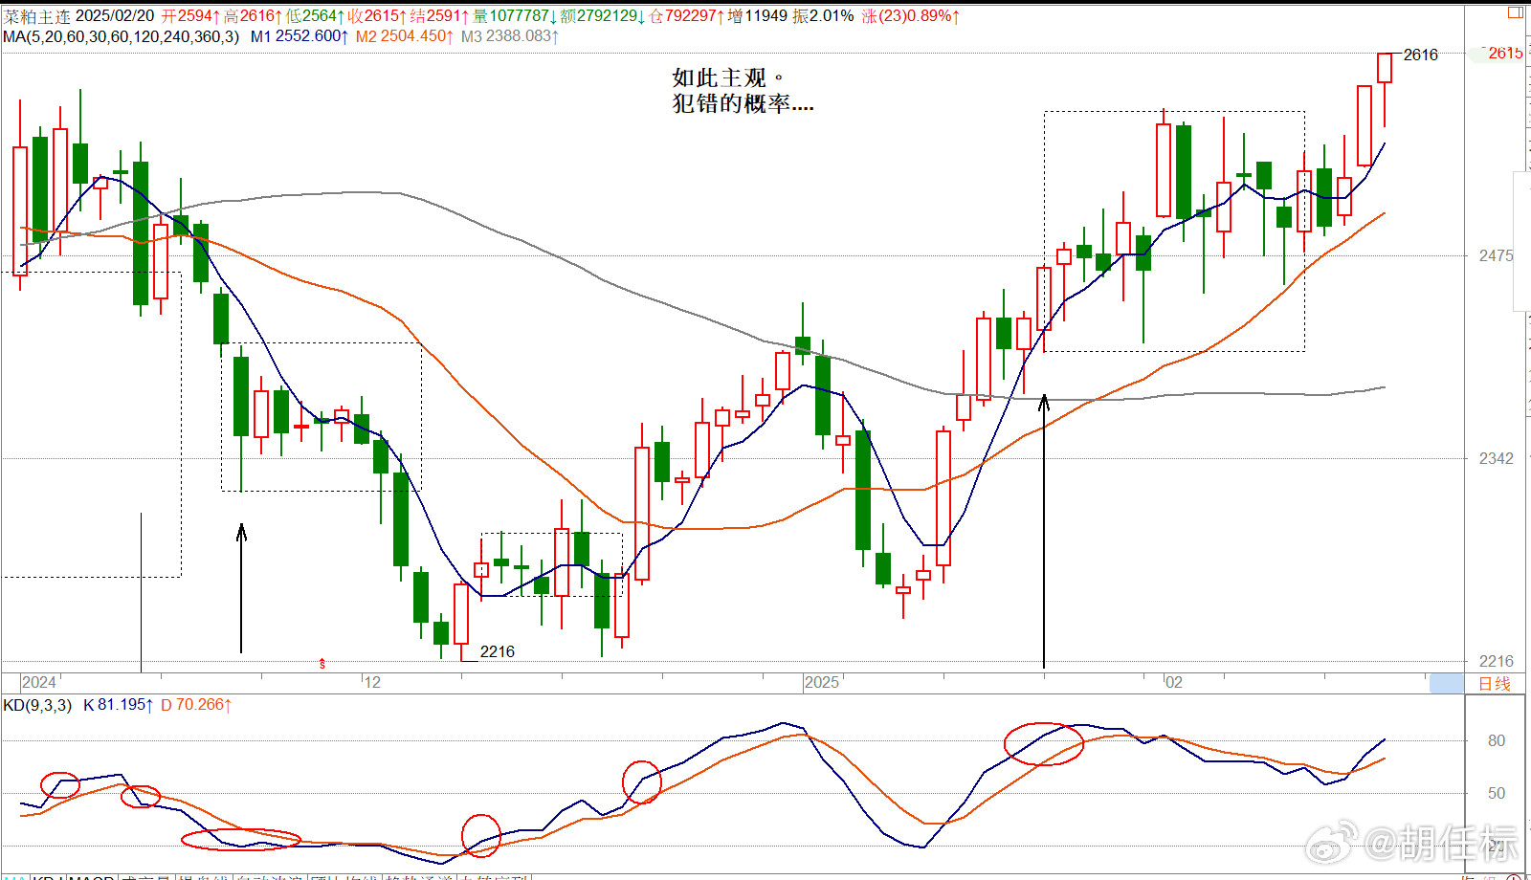The width and height of the screenshot is (1531, 880).
Task: Click the 80 level on KD axis
Action: pyautogui.click(x=1497, y=740)
